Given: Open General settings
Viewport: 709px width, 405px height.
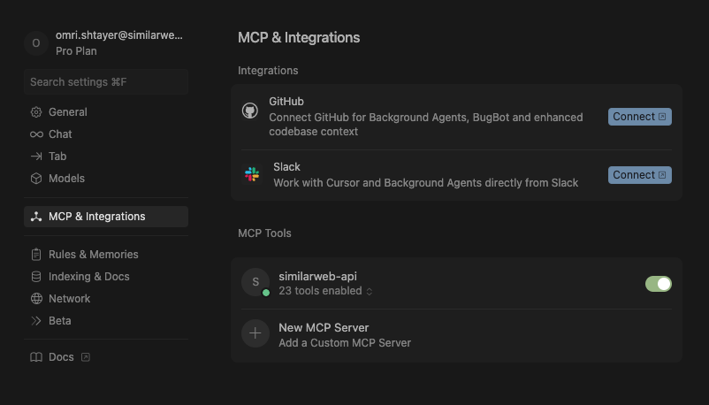Looking at the screenshot, I should 106,111.
